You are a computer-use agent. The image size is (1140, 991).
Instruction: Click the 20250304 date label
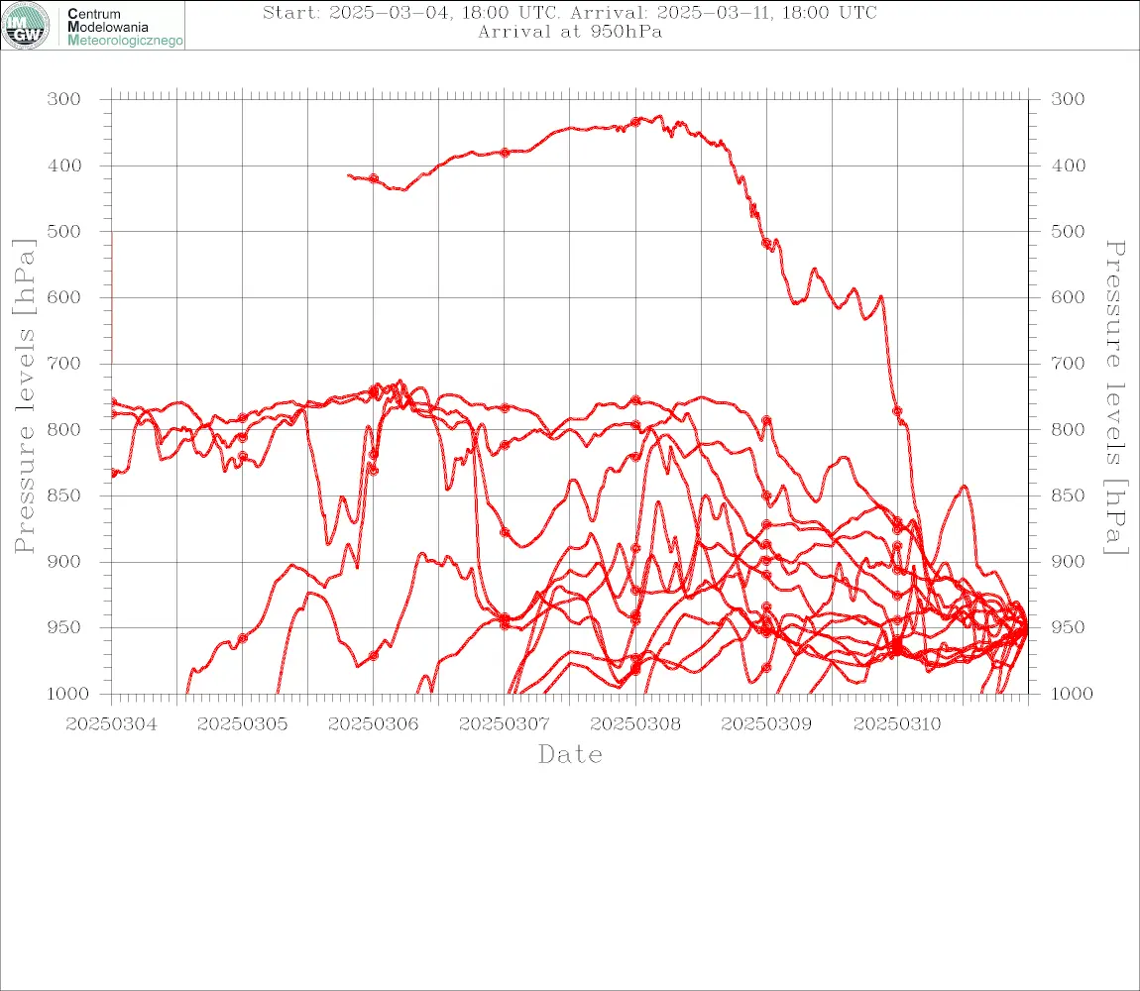(111, 724)
